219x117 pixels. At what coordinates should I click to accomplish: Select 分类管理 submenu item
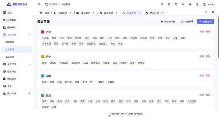point(17,49)
